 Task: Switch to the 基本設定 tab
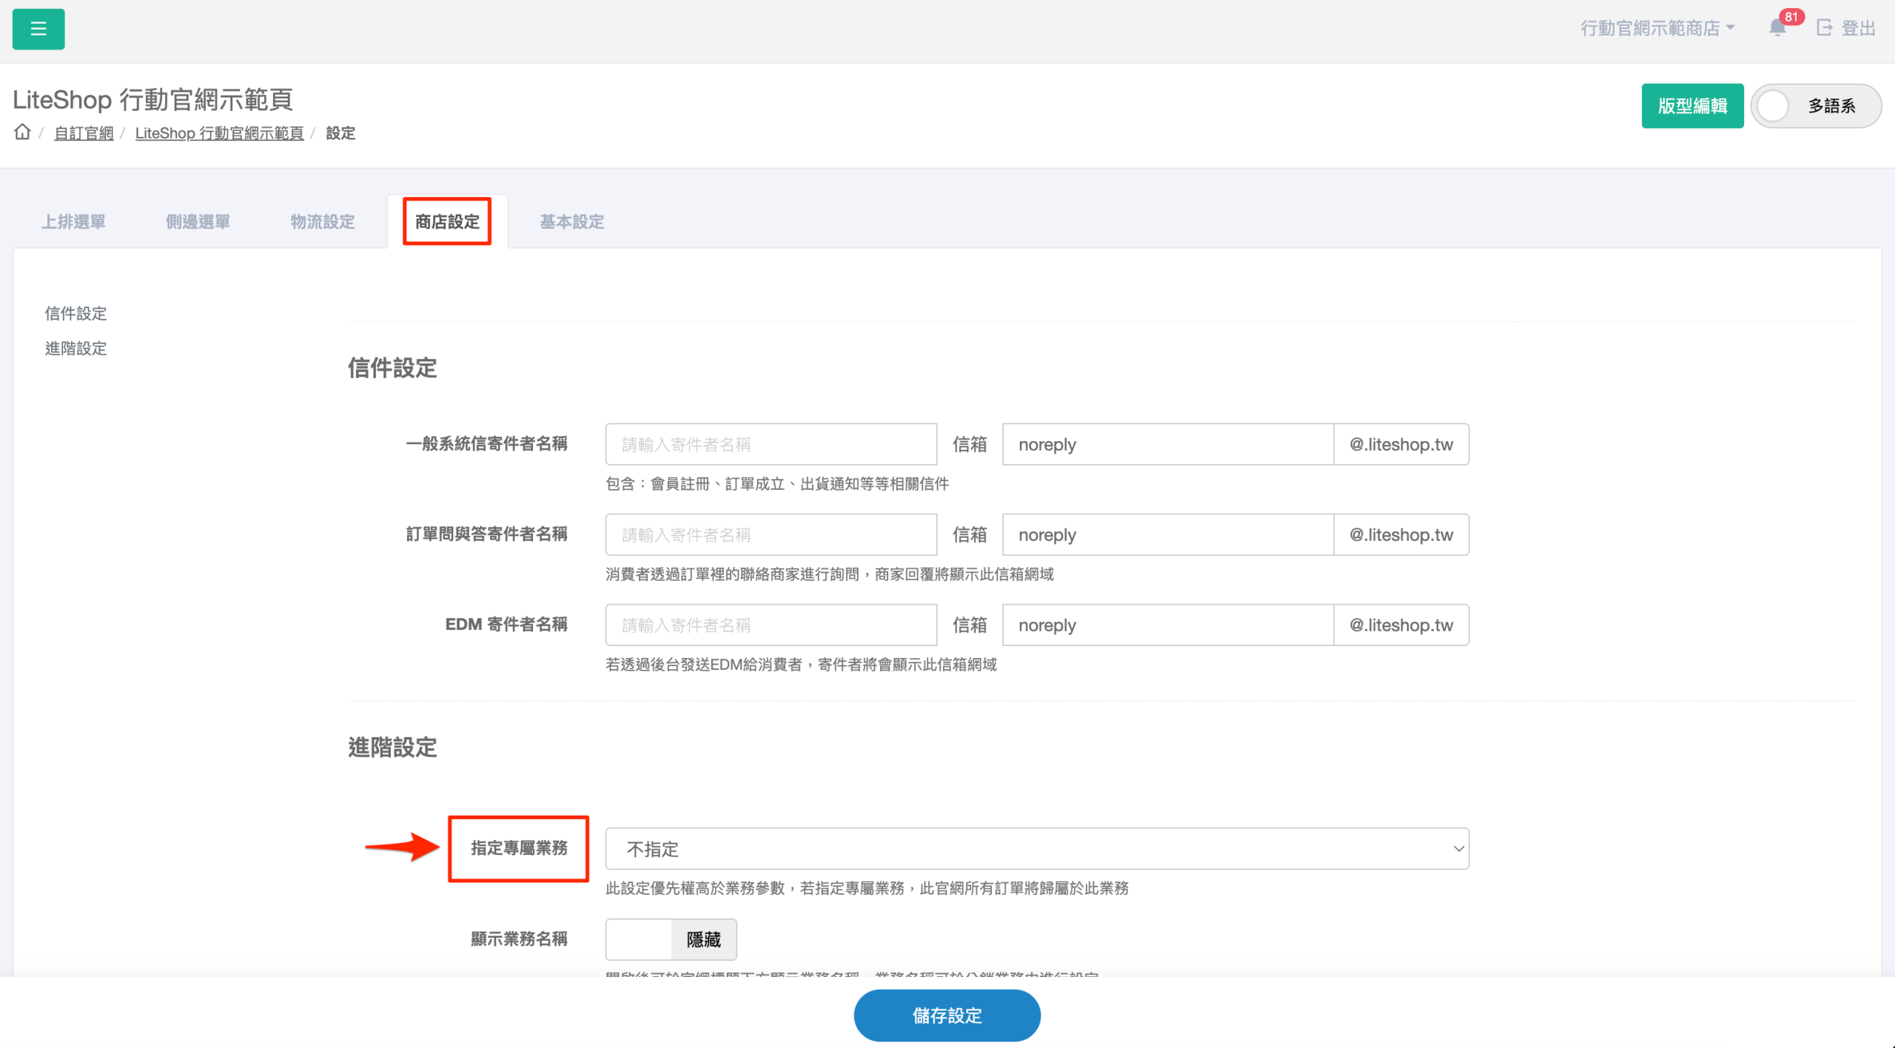571,221
